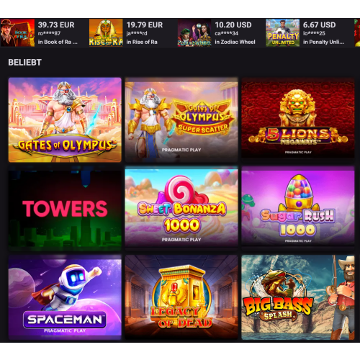Play the Legacy of Dead game

[x=181, y=297]
